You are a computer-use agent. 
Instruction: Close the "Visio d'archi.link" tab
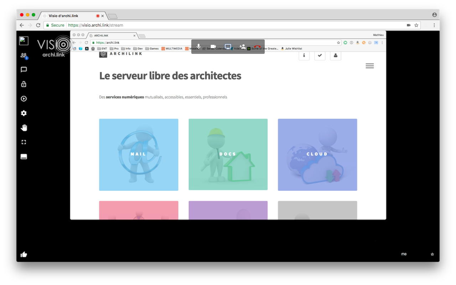click(103, 16)
